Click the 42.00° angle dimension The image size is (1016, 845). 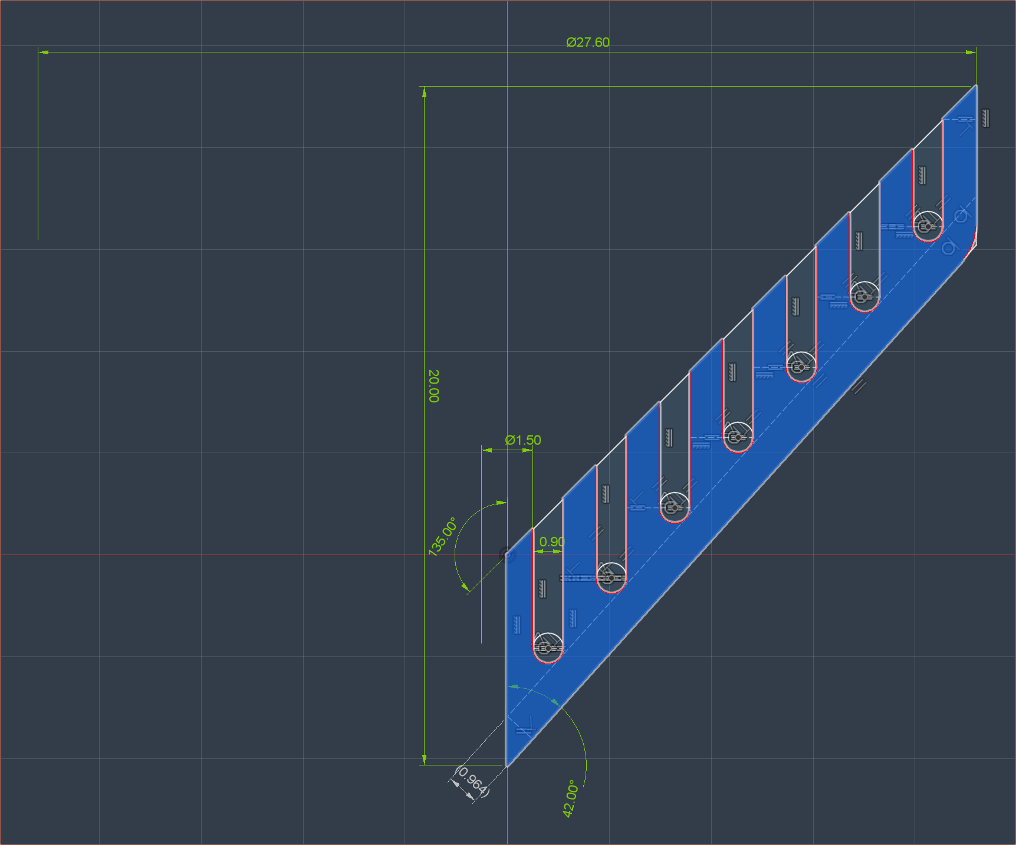coord(570,799)
